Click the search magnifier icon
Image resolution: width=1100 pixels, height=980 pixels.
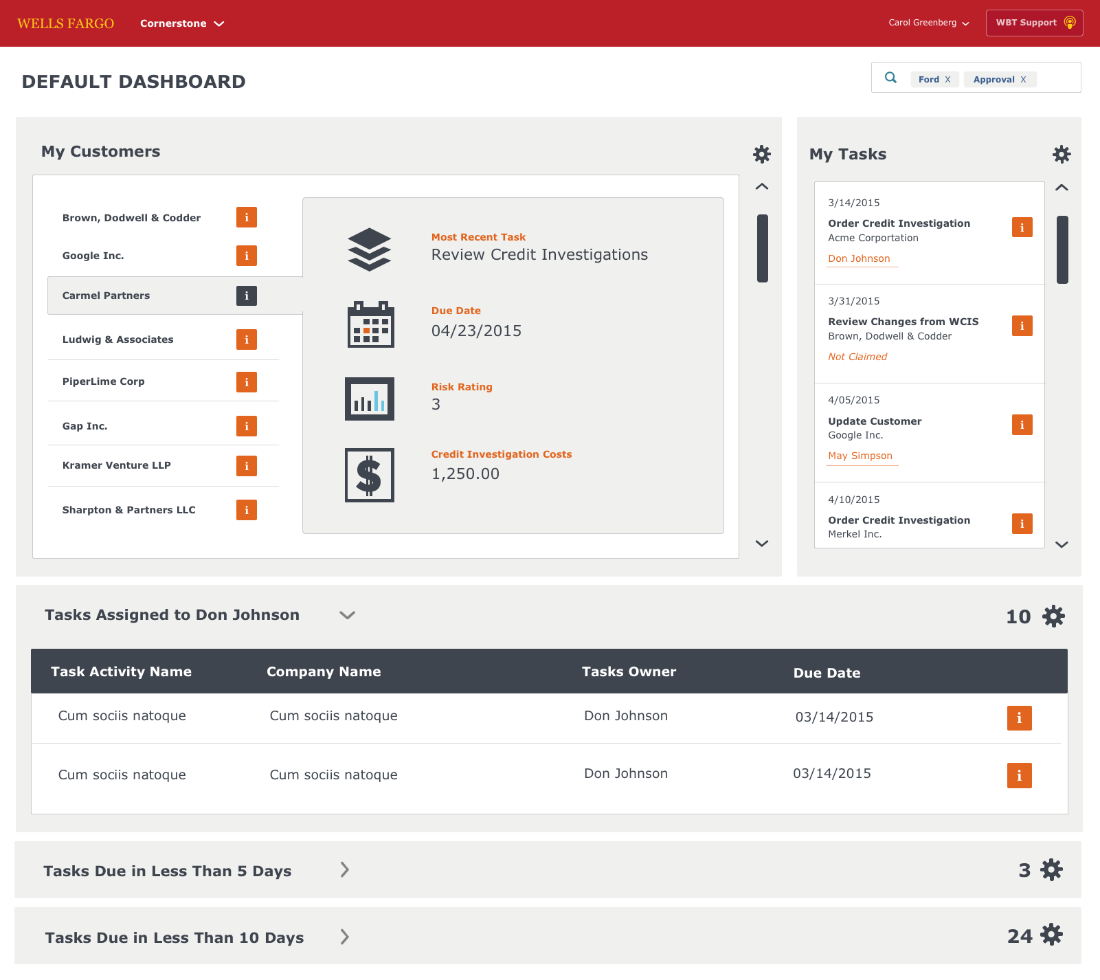coord(890,78)
